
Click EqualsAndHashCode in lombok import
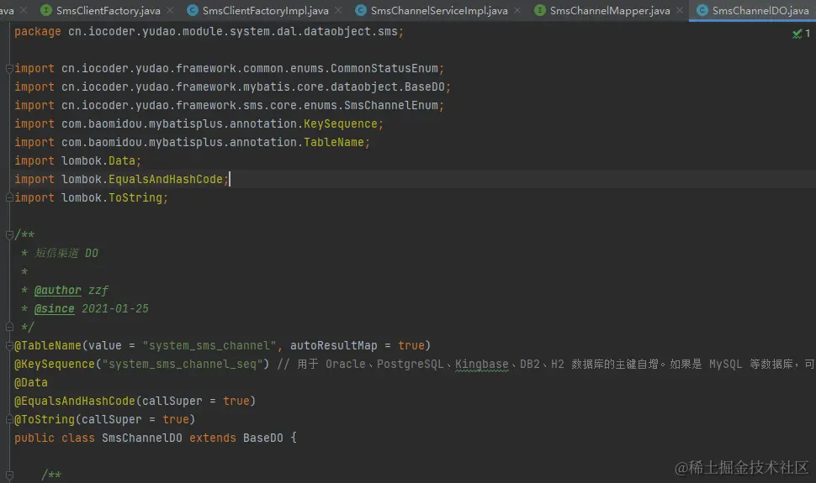click(166, 180)
